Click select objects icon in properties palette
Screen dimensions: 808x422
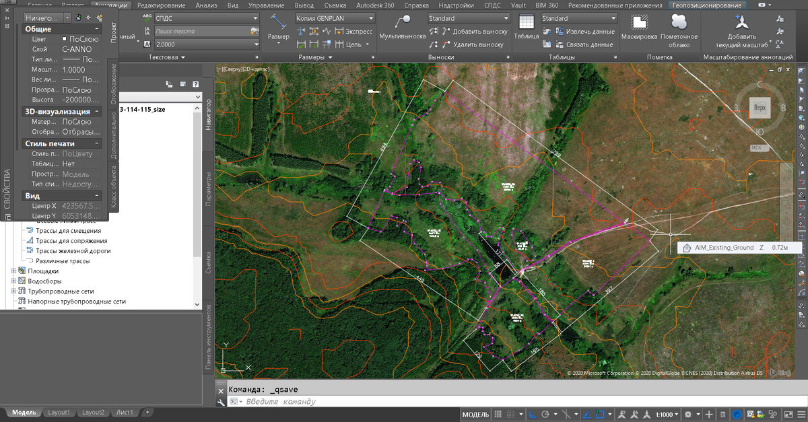88,17
